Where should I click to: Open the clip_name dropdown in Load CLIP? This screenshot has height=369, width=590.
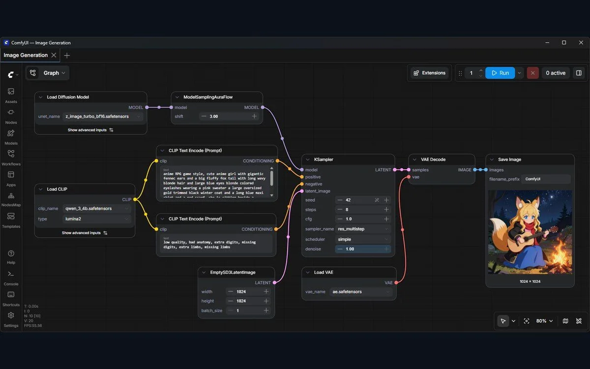(97, 209)
